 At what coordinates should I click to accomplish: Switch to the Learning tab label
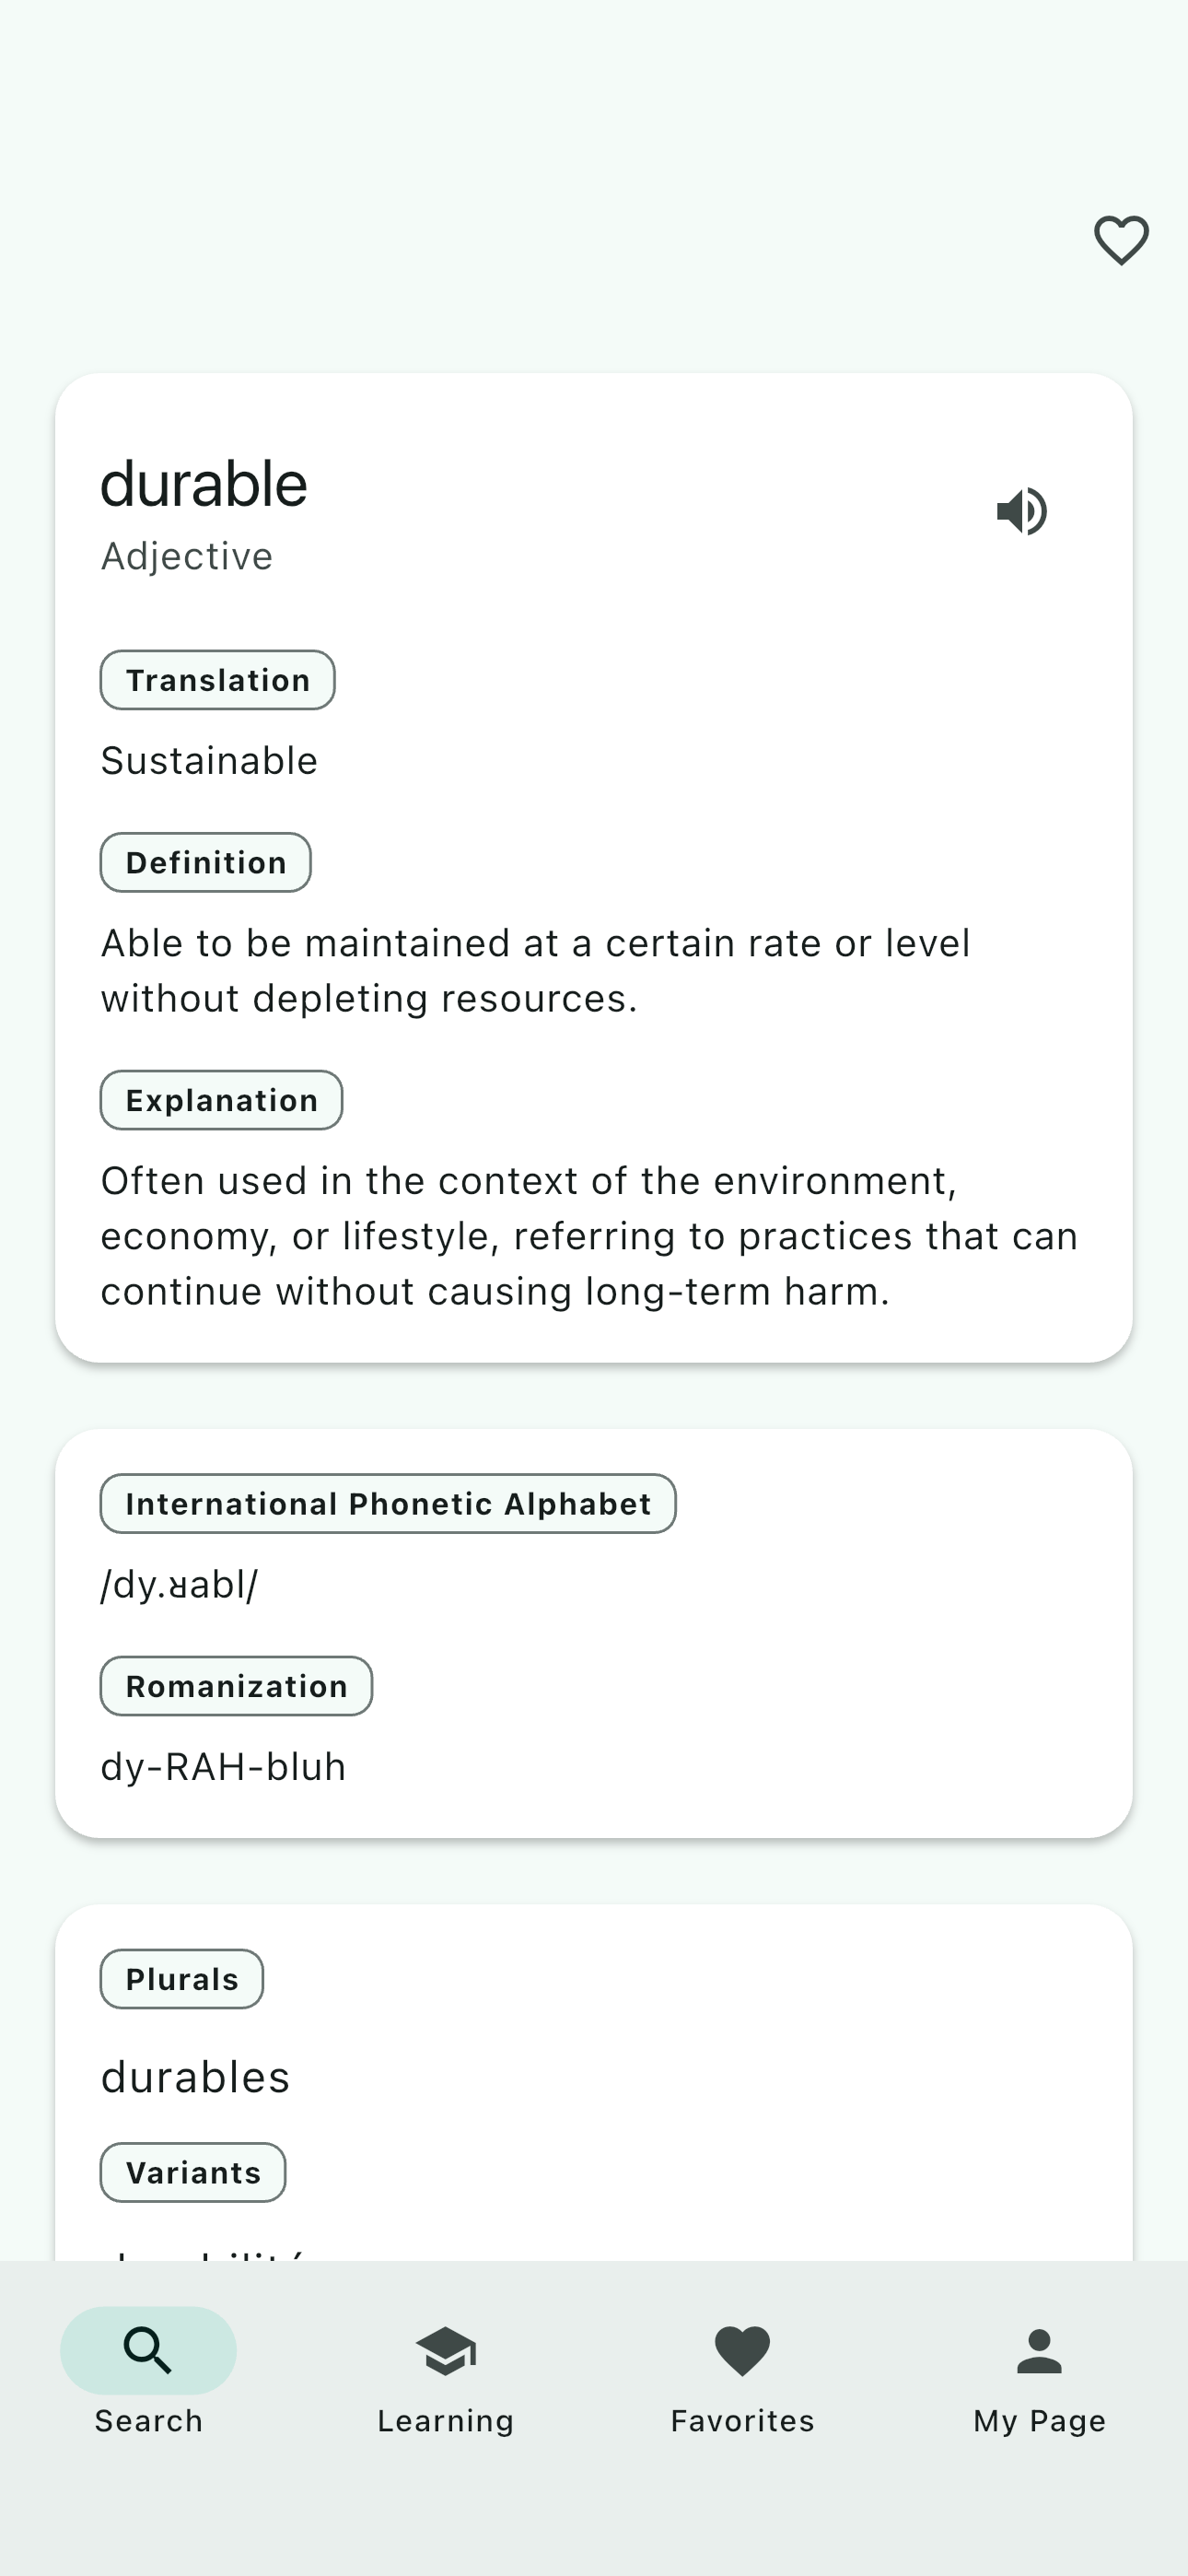445,2421
